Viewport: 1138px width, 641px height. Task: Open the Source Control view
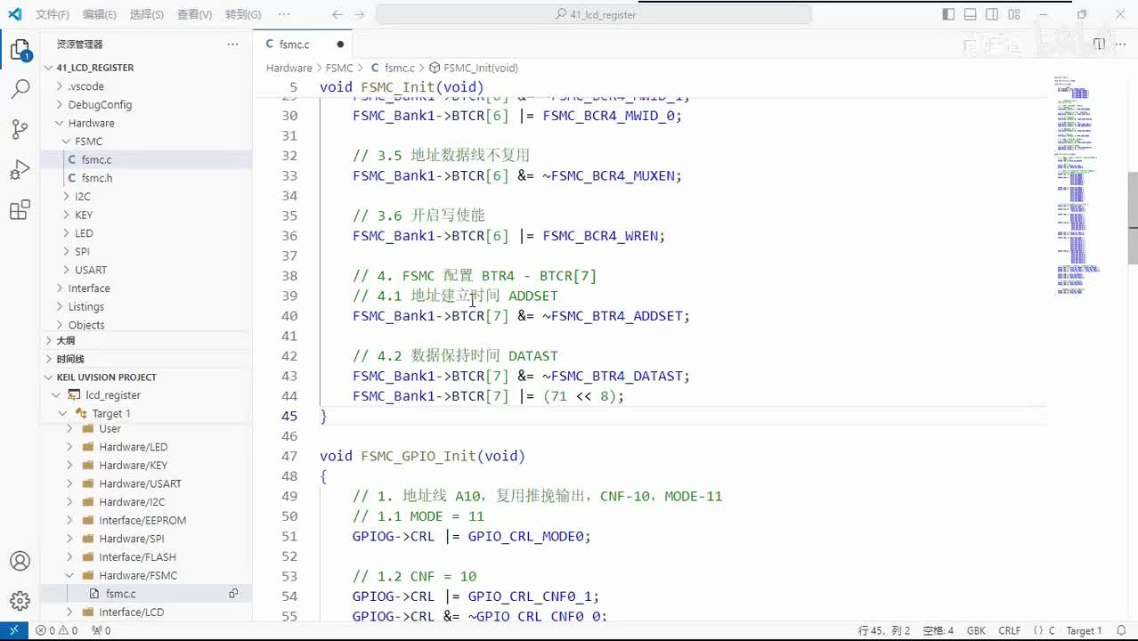(x=20, y=129)
